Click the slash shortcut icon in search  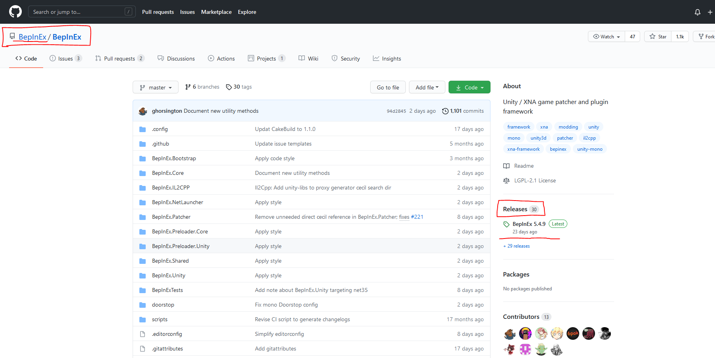click(128, 12)
